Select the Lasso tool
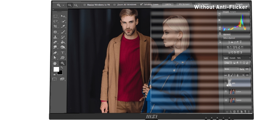Viewport: 269px width, 120px height. (56, 21)
